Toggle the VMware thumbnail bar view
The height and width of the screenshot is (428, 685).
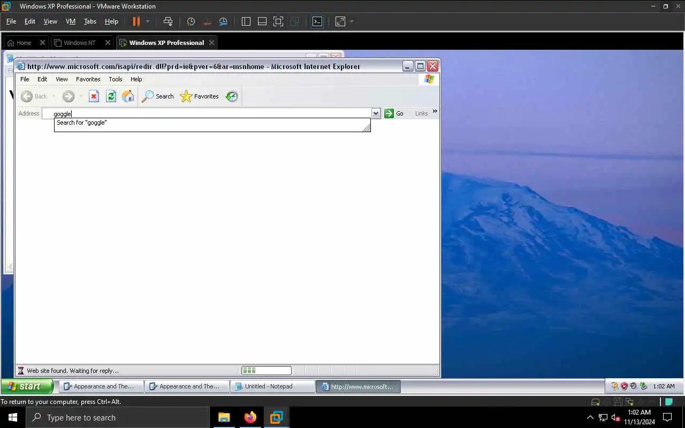(x=262, y=21)
